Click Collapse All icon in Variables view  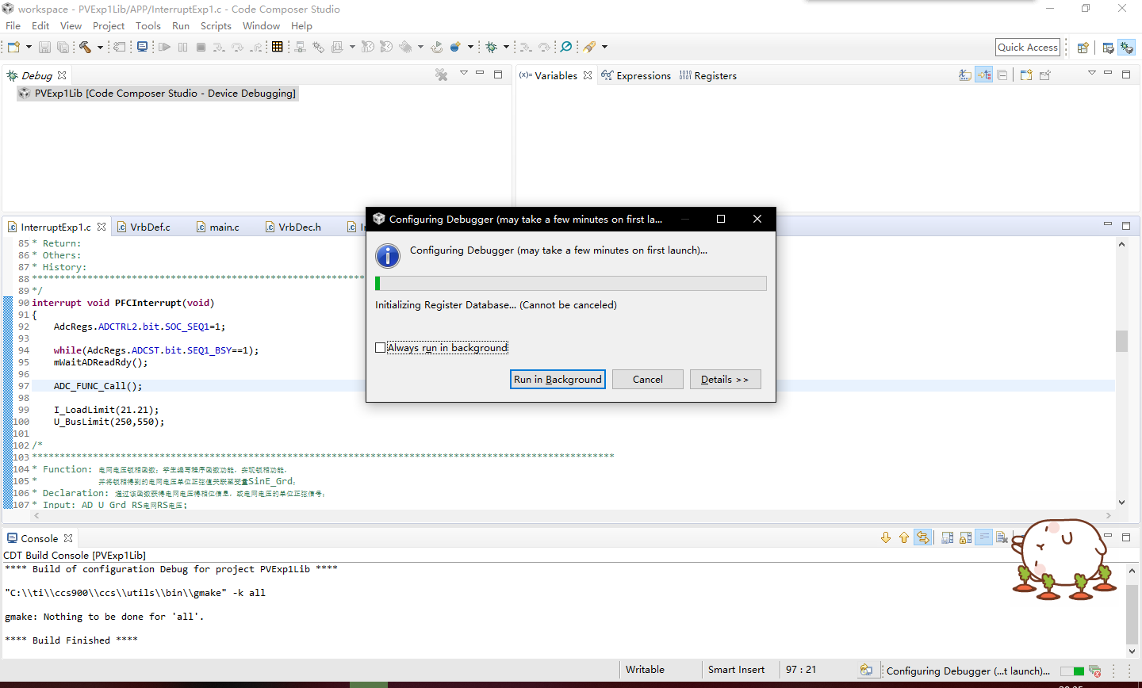click(1002, 75)
